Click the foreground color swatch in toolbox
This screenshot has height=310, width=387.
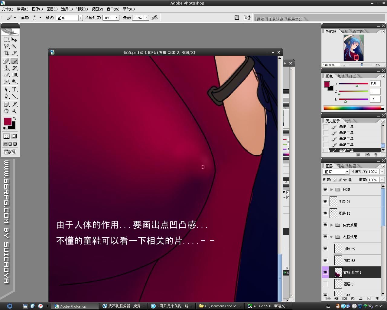click(8, 121)
